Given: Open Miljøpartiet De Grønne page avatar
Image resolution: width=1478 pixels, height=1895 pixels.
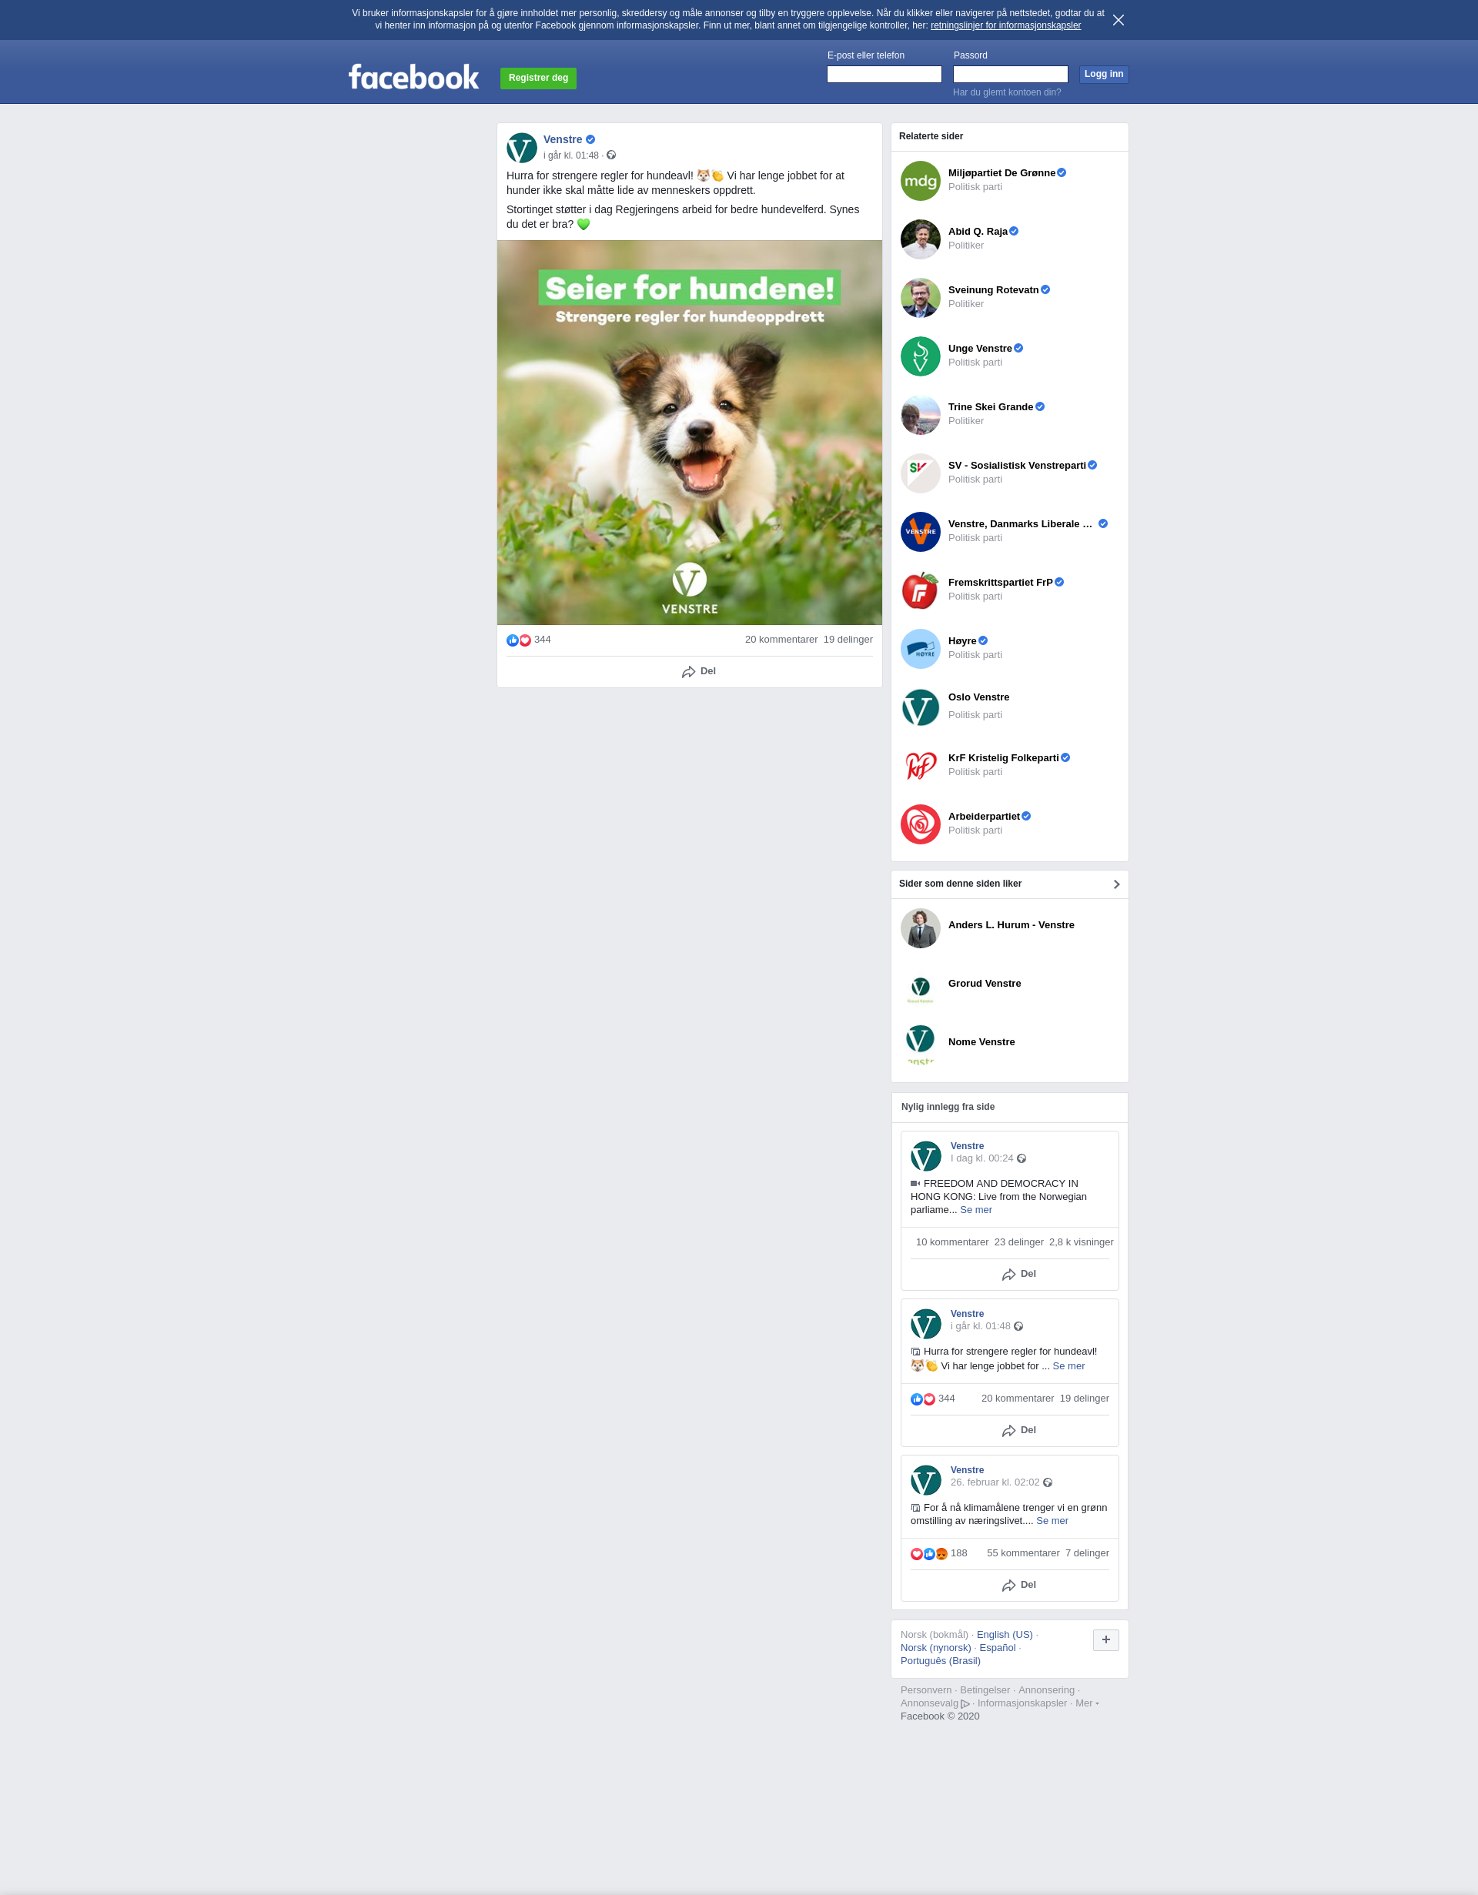Looking at the screenshot, I should coord(920,180).
